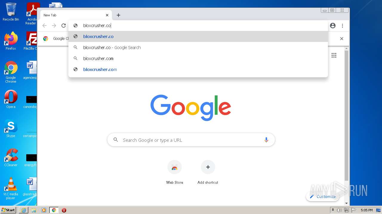Click Chrome taskbar button
The image size is (382, 214).
coord(54,210)
